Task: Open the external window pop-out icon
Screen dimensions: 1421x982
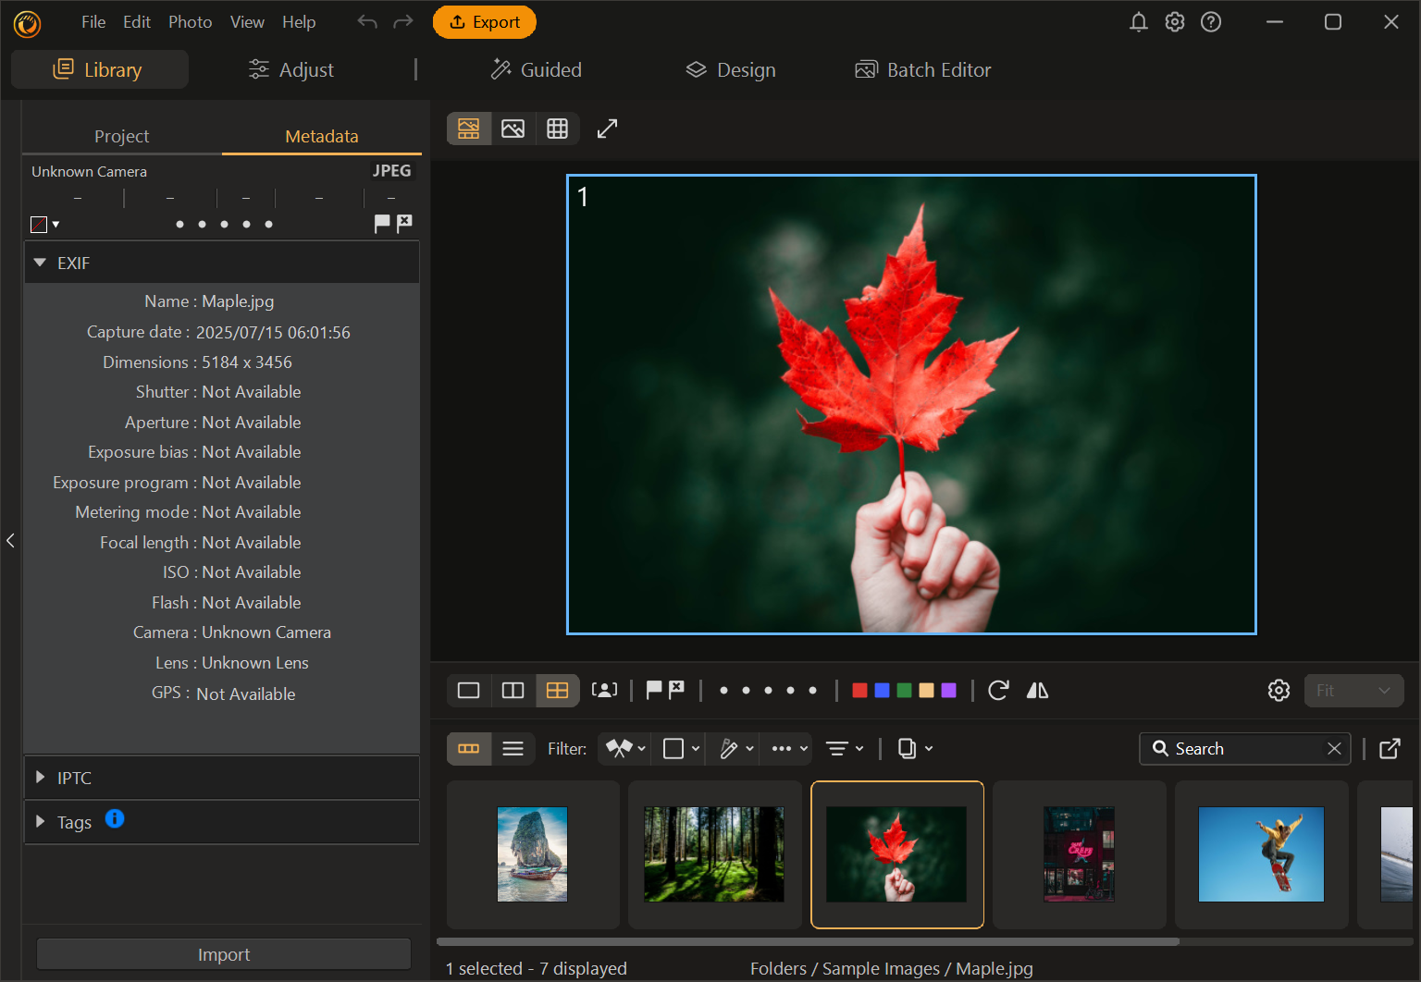Action: pyautogui.click(x=1390, y=749)
